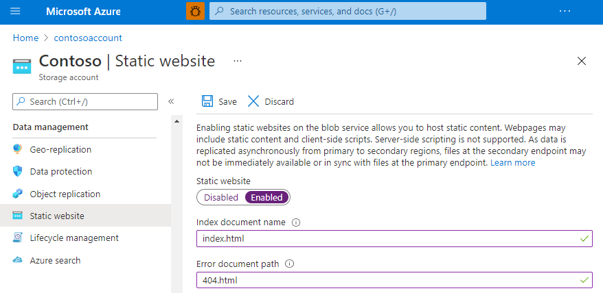603x293 pixels.
Task: Click the Save disk icon
Action: coord(207,101)
